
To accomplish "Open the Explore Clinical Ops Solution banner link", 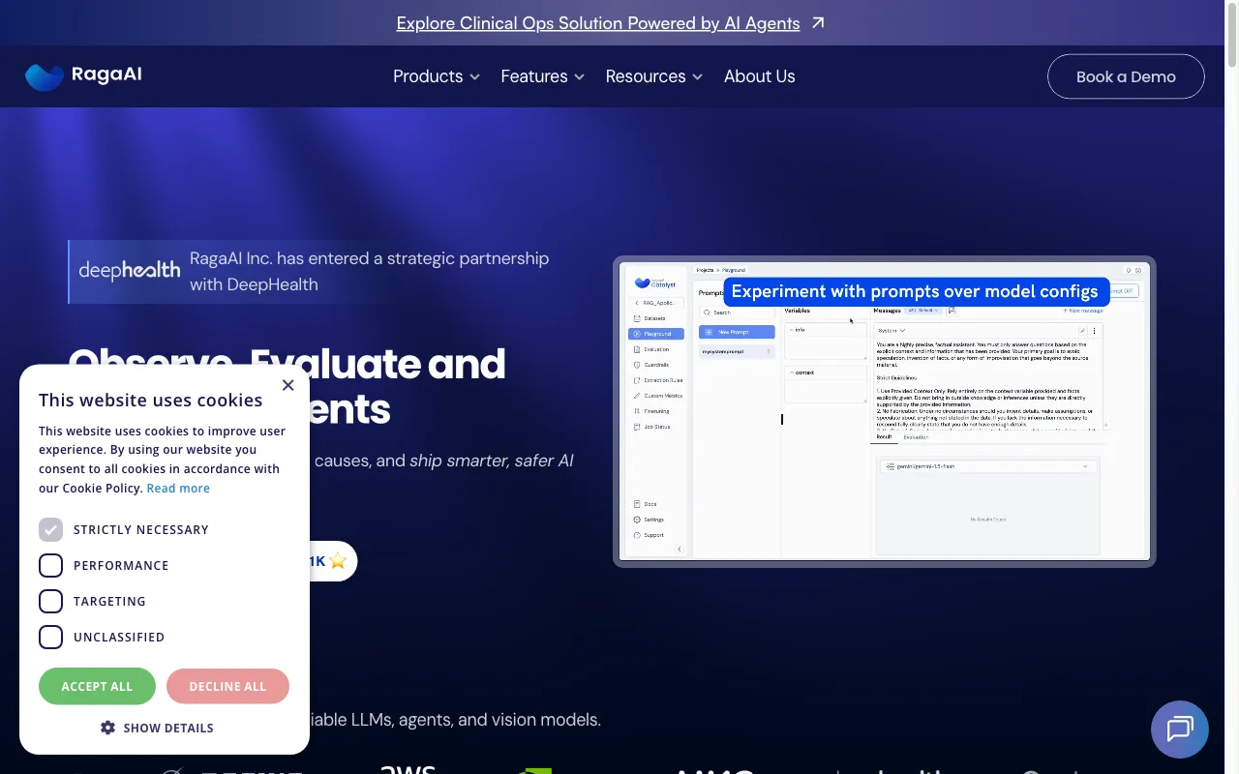I will (598, 23).
